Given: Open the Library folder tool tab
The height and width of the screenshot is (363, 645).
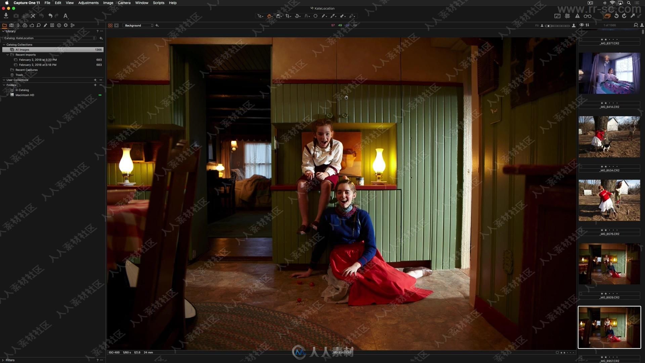Looking at the screenshot, I should point(4,25).
